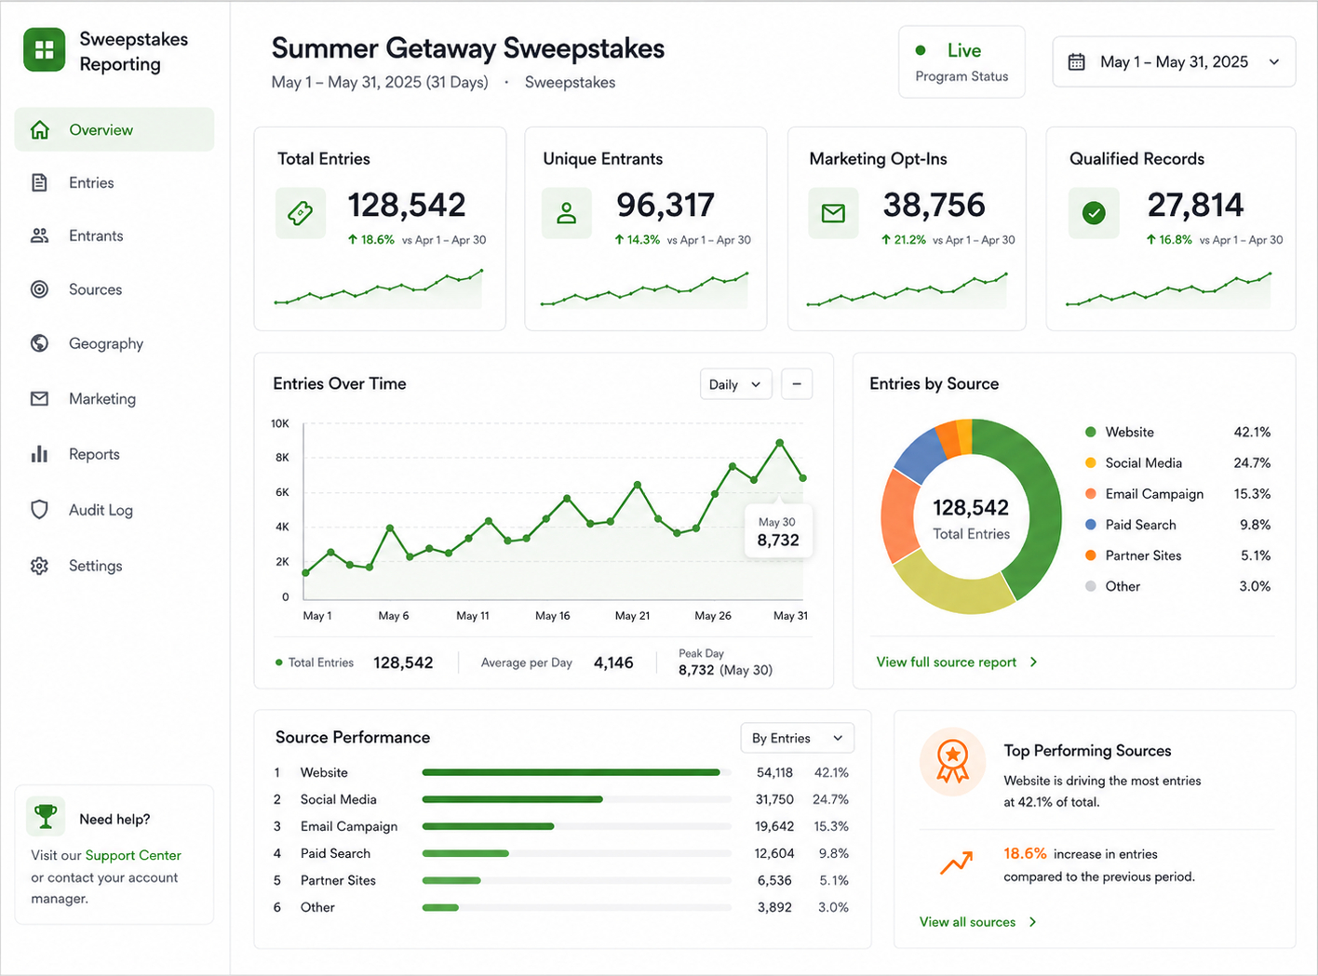Click the Settings gear icon in sidebar
1318x976 pixels.
click(x=39, y=566)
